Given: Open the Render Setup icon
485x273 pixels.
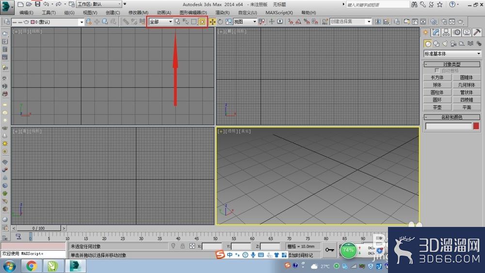Looking at the screenshot, I should pyautogui.click(x=444, y=22).
